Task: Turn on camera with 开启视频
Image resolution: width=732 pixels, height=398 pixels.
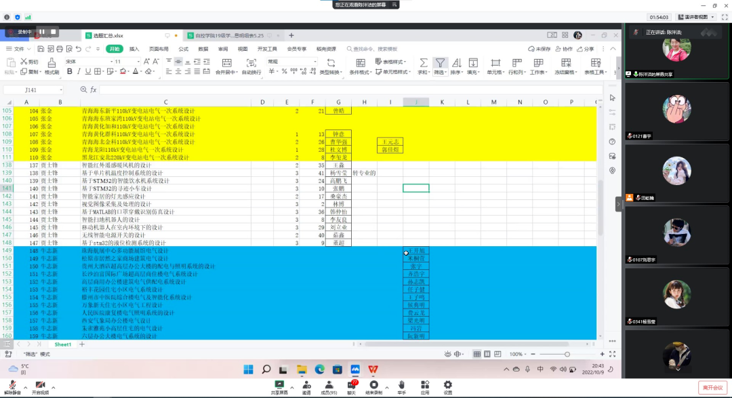Action: pyautogui.click(x=40, y=385)
